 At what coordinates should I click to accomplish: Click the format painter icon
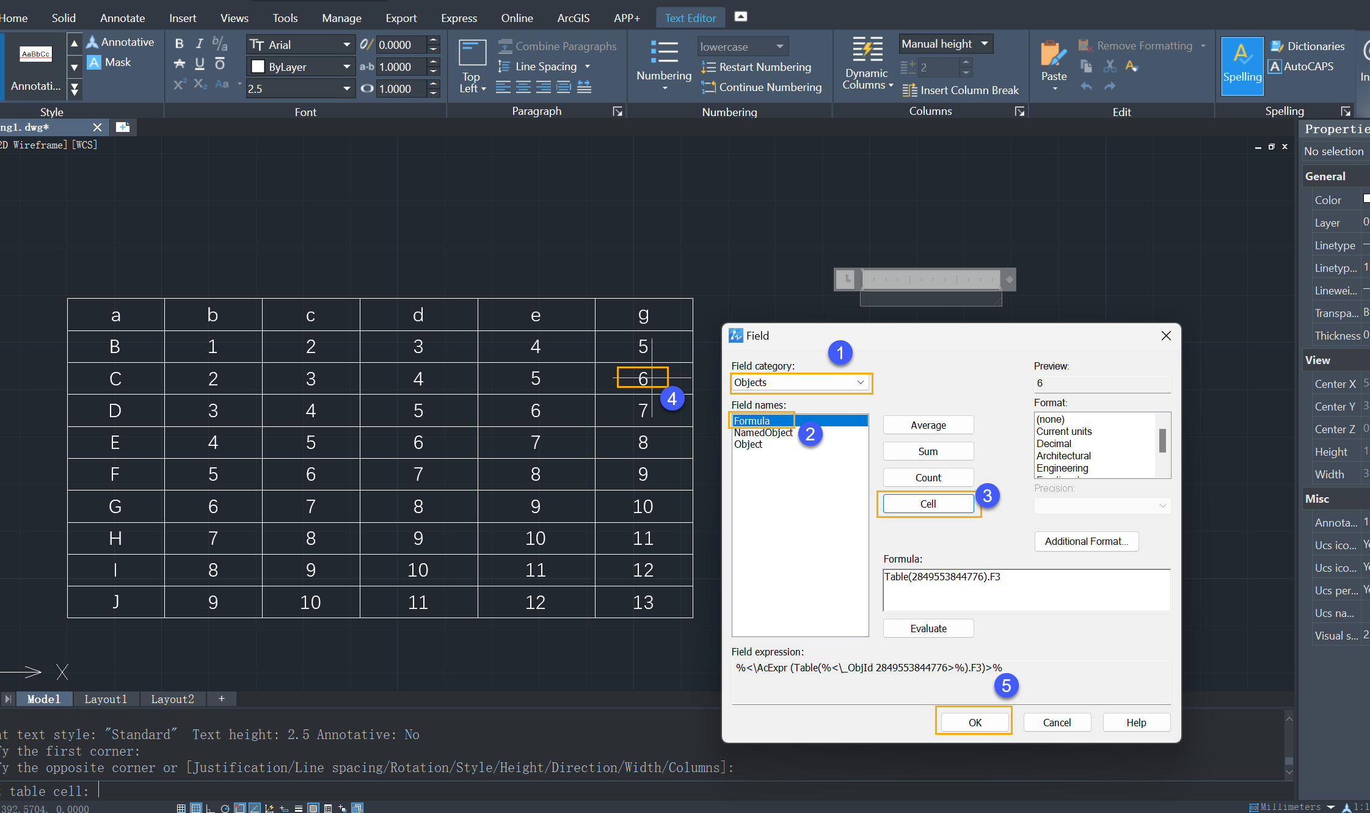click(1131, 66)
